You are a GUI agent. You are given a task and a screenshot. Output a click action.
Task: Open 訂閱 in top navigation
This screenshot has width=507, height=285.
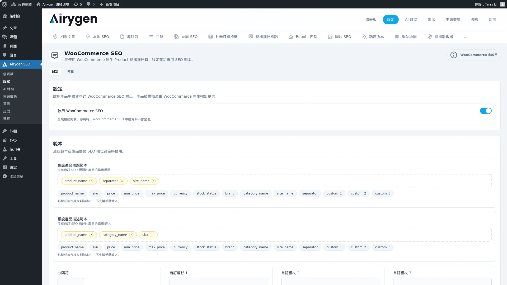(x=492, y=20)
